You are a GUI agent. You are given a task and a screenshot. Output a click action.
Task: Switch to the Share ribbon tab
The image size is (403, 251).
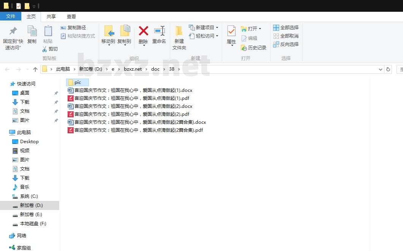coord(51,17)
